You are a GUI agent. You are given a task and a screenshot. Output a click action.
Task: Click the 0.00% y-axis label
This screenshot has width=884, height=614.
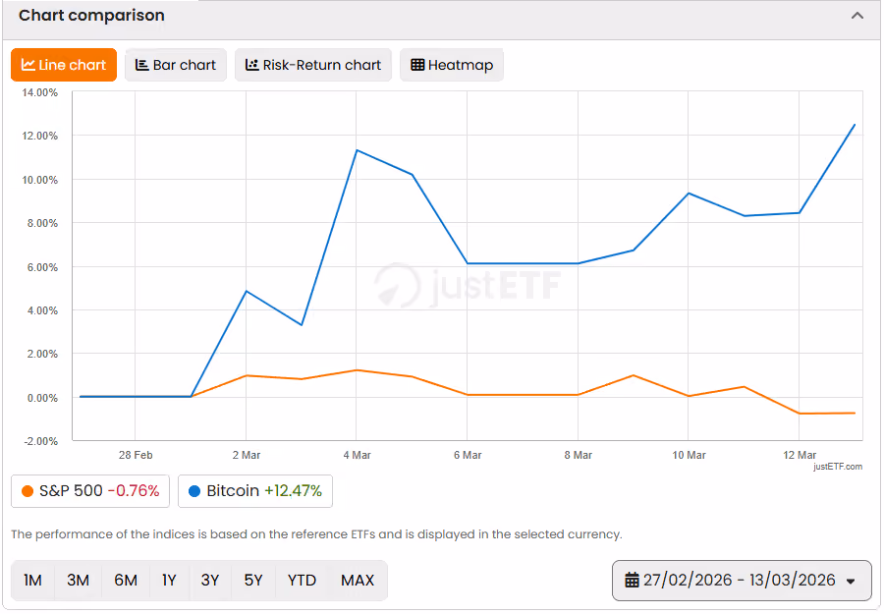point(42,398)
